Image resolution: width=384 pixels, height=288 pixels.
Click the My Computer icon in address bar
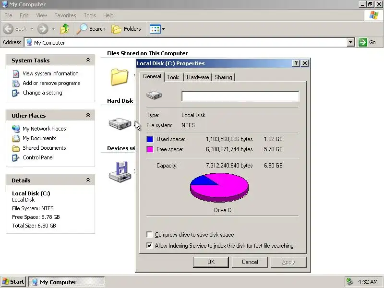click(29, 42)
